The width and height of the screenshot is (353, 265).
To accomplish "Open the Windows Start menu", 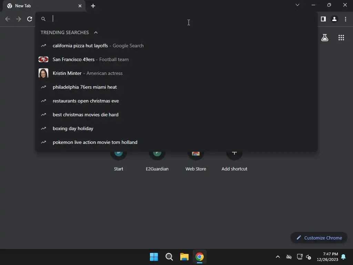I will 154,257.
